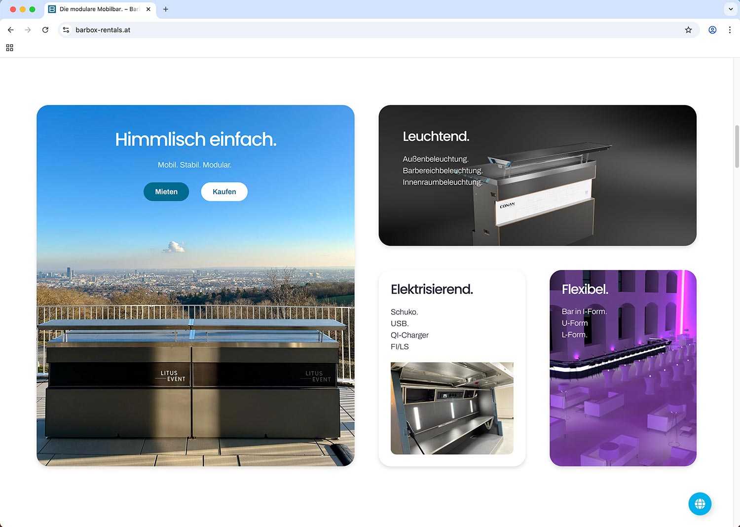Select the Die modulare Mobilbar tab

point(100,9)
